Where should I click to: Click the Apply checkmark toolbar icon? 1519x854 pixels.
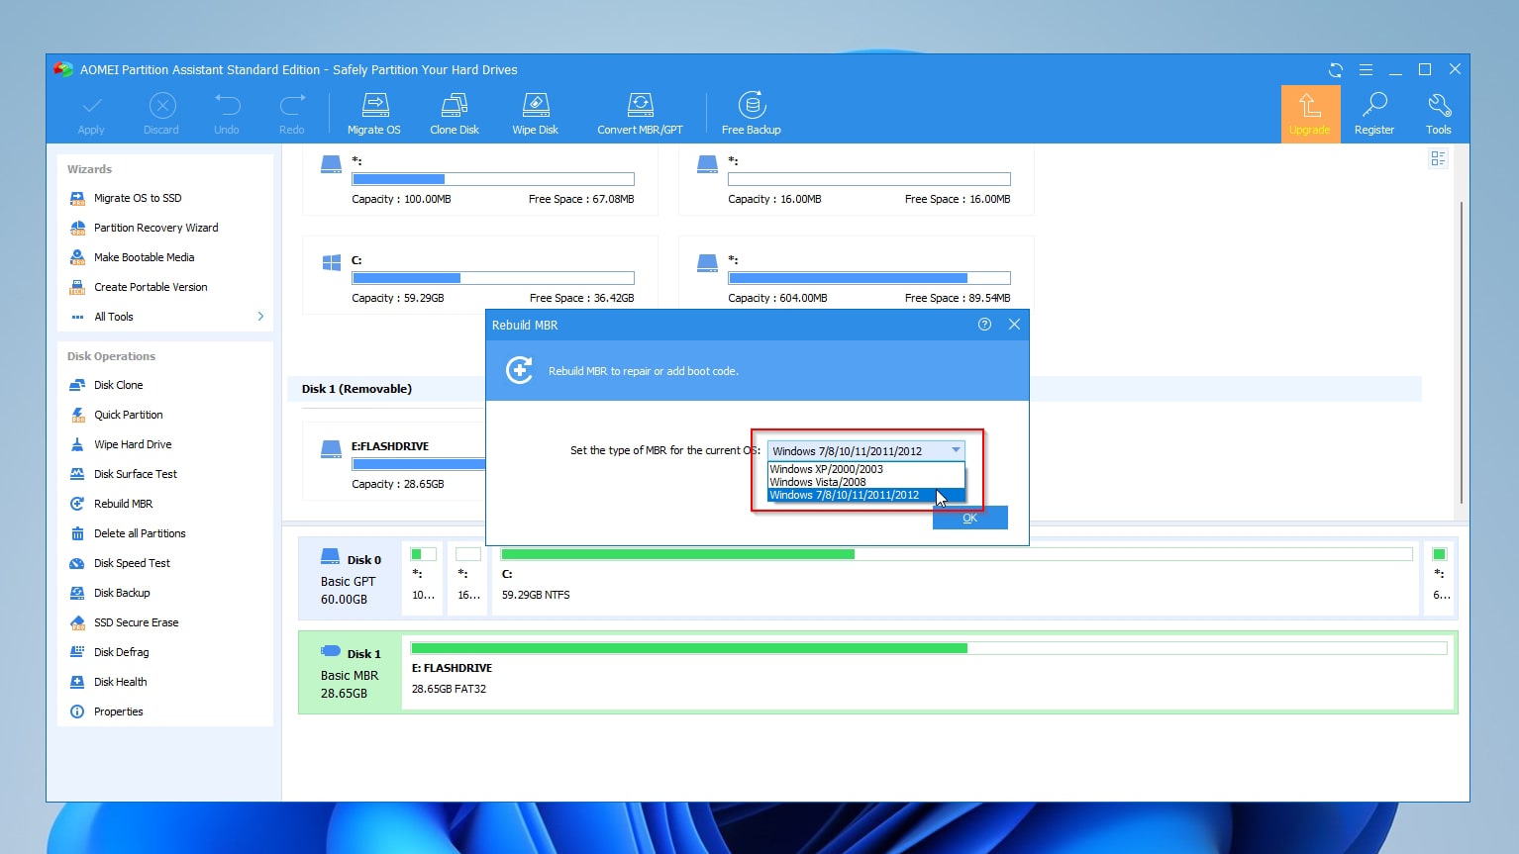tap(91, 105)
